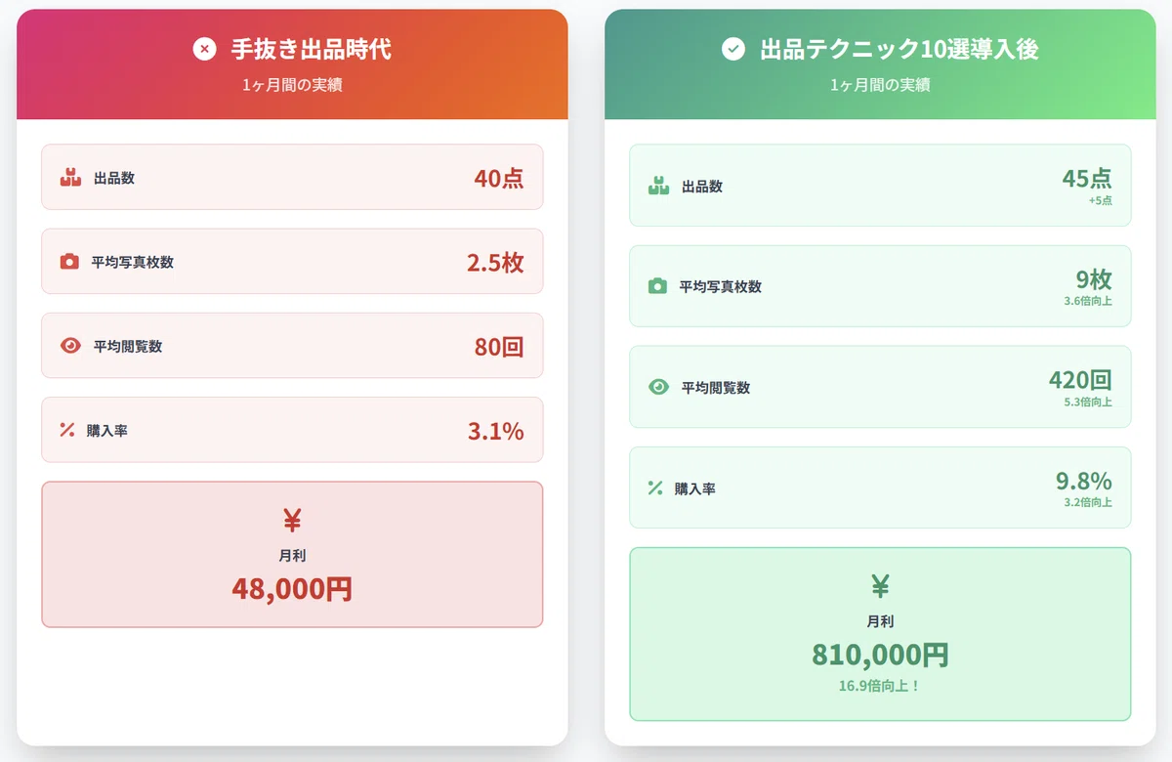Screen dimensions: 1172x762
Task: Click the 420回 view count value
Action: pos(1080,380)
